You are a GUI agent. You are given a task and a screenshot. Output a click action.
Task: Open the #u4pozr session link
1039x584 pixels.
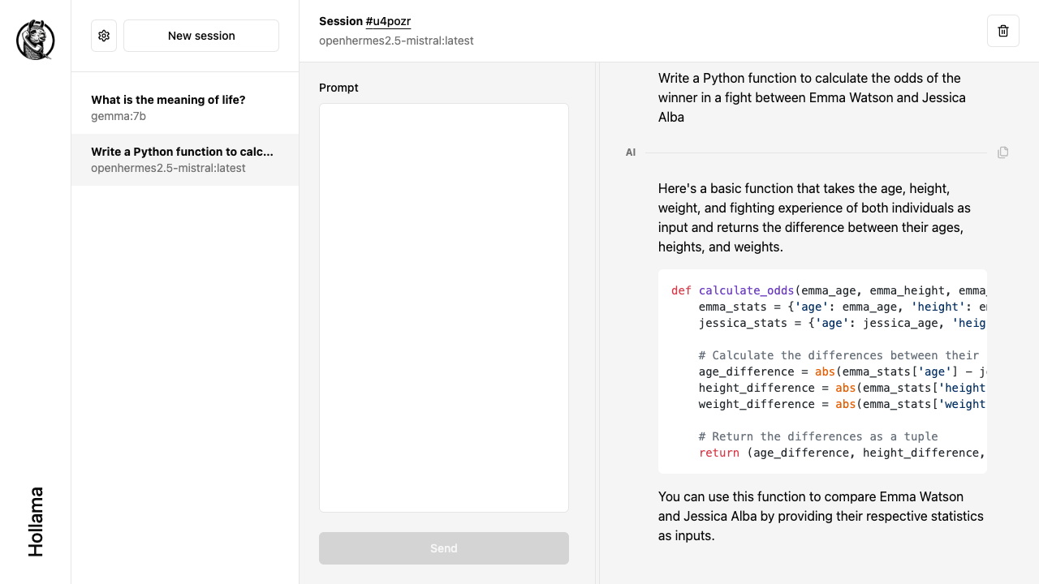(x=389, y=21)
